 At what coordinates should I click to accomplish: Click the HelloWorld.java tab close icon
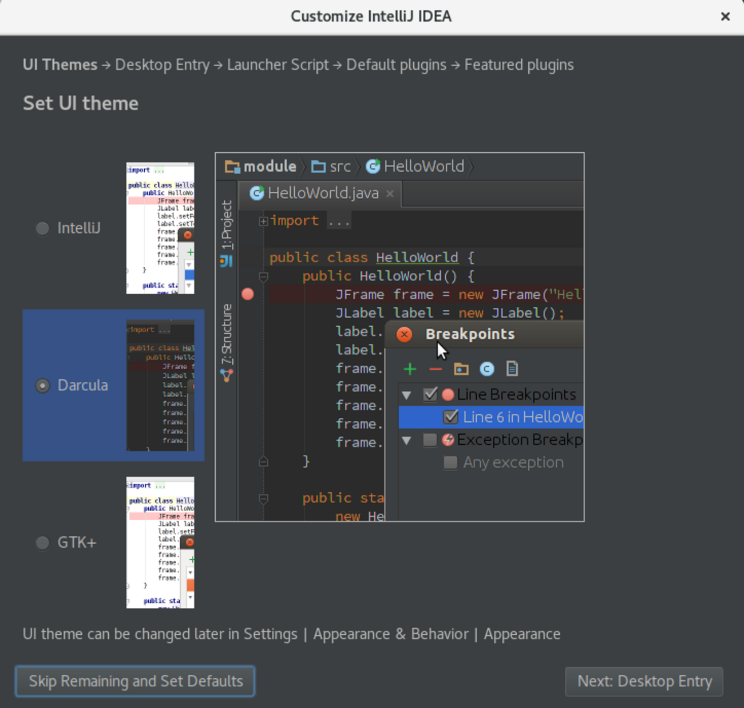390,194
